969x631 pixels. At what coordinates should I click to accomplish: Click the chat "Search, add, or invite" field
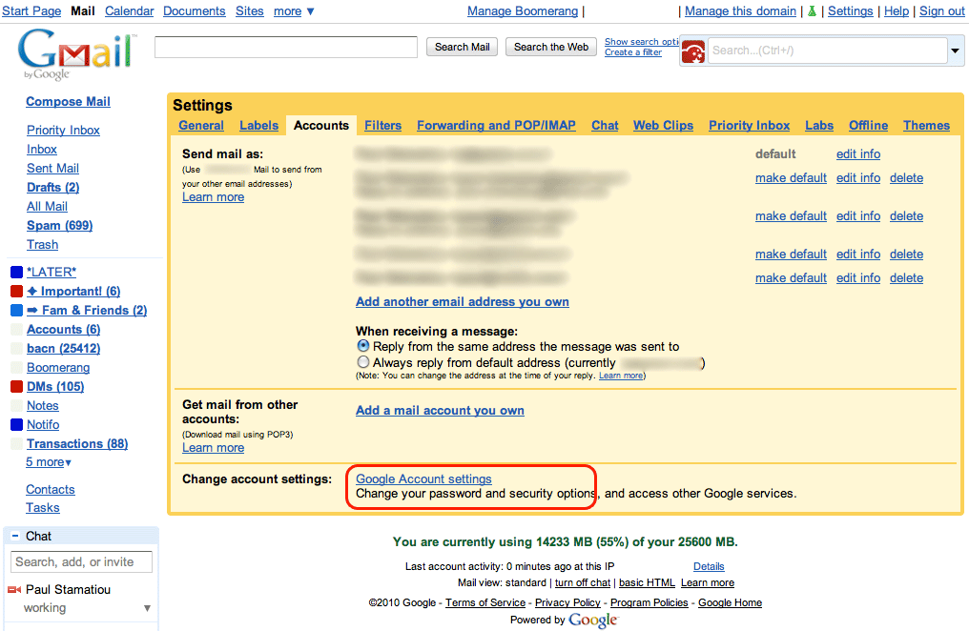pos(82,561)
